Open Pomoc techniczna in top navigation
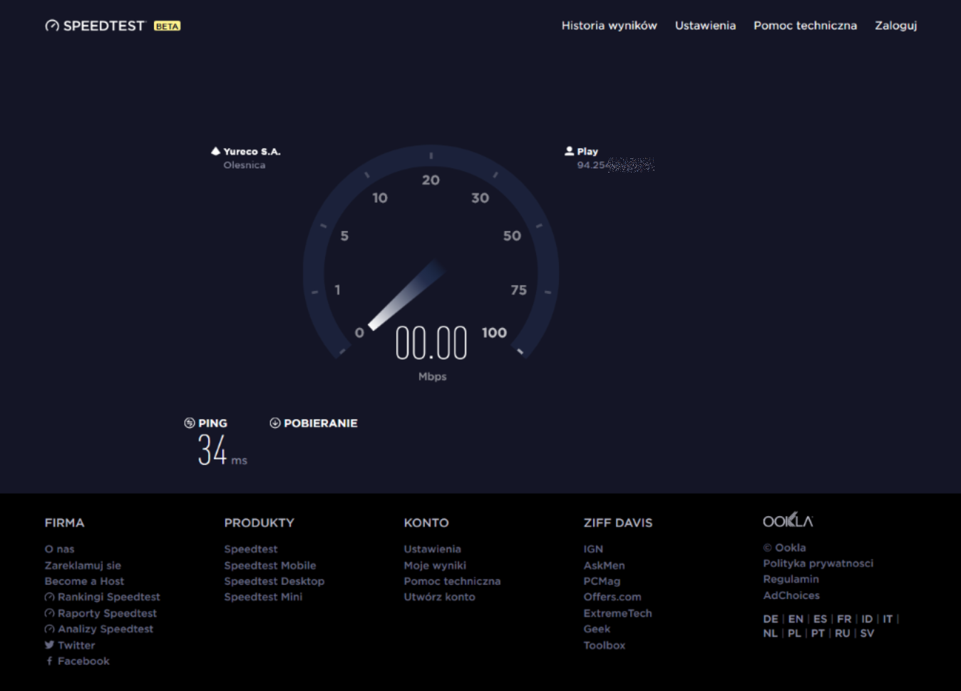 [805, 26]
